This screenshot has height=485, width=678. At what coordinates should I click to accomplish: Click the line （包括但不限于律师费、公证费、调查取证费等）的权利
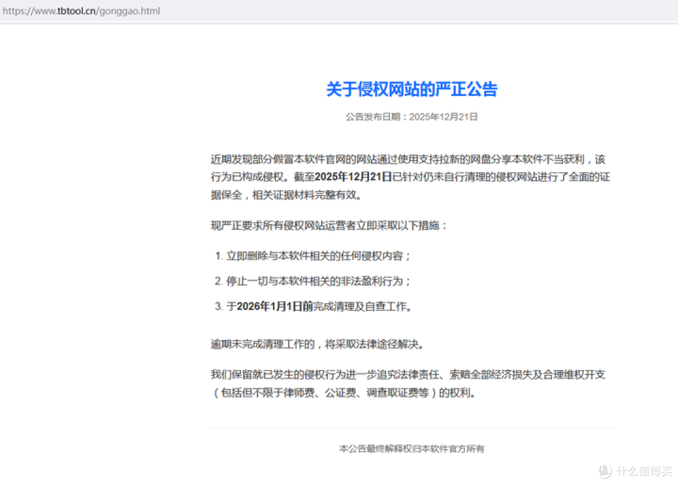344,393
